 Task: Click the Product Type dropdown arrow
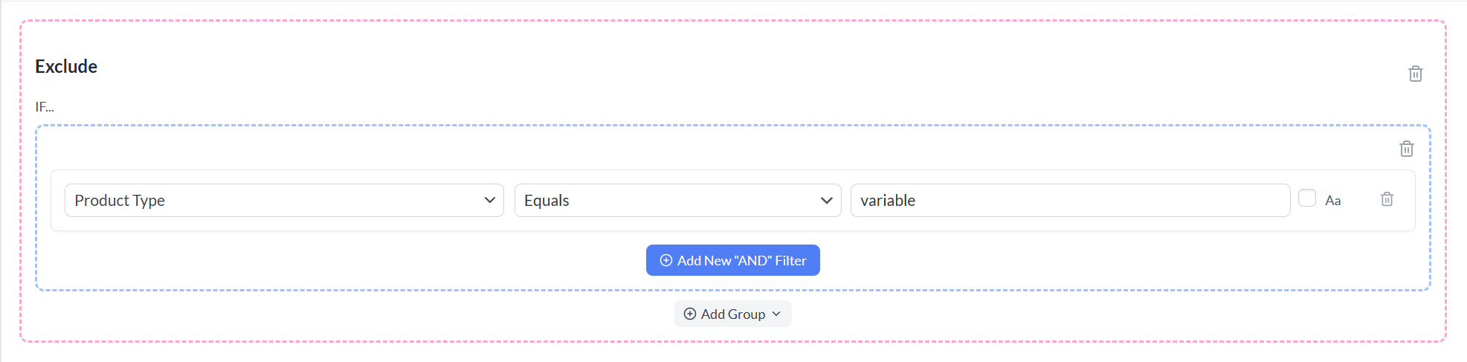coord(489,201)
